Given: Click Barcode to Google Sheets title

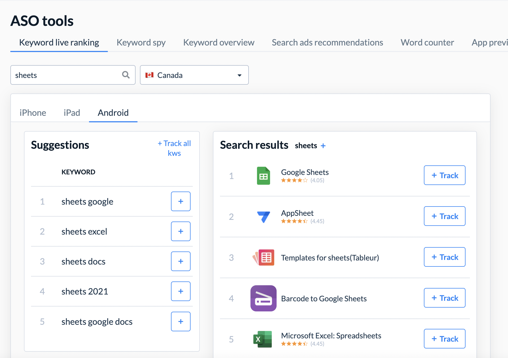Looking at the screenshot, I should [324, 299].
